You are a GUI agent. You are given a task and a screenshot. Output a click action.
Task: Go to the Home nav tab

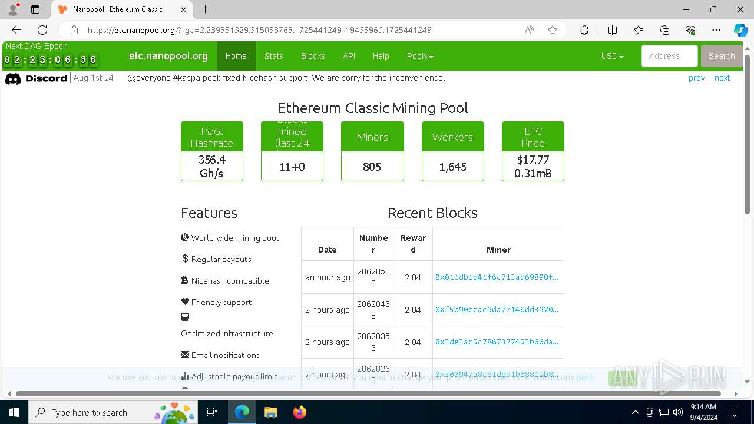[x=236, y=56]
